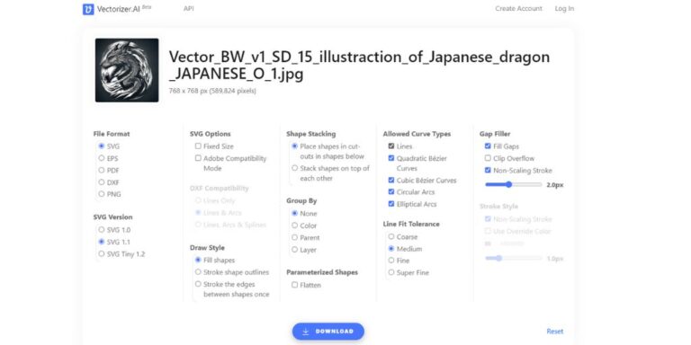Enable the Clip Overflow checkbox
Viewport: 691px width, 345px height.
(488, 158)
